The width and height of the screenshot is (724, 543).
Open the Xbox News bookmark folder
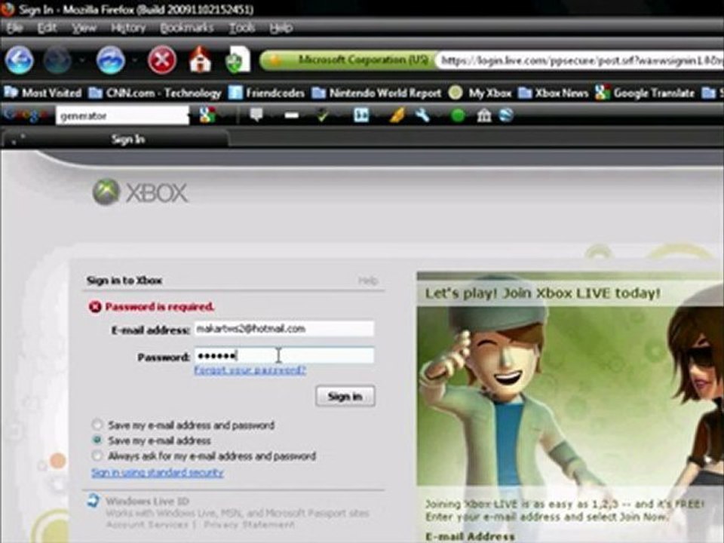click(x=553, y=94)
